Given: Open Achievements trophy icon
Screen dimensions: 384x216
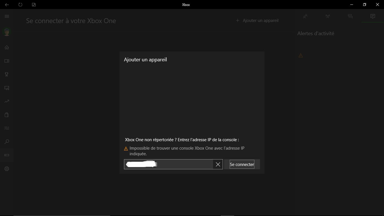Looking at the screenshot, I should point(7,74).
